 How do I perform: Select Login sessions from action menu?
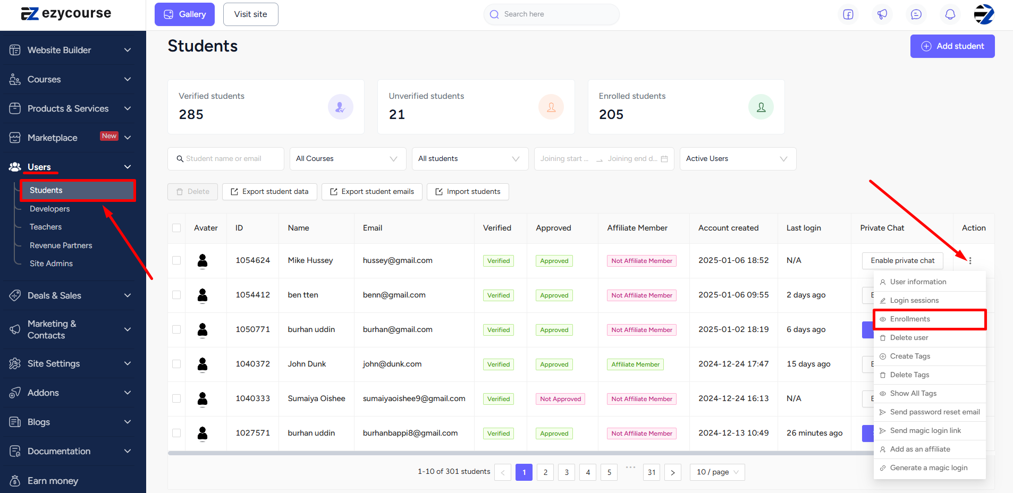(930, 301)
